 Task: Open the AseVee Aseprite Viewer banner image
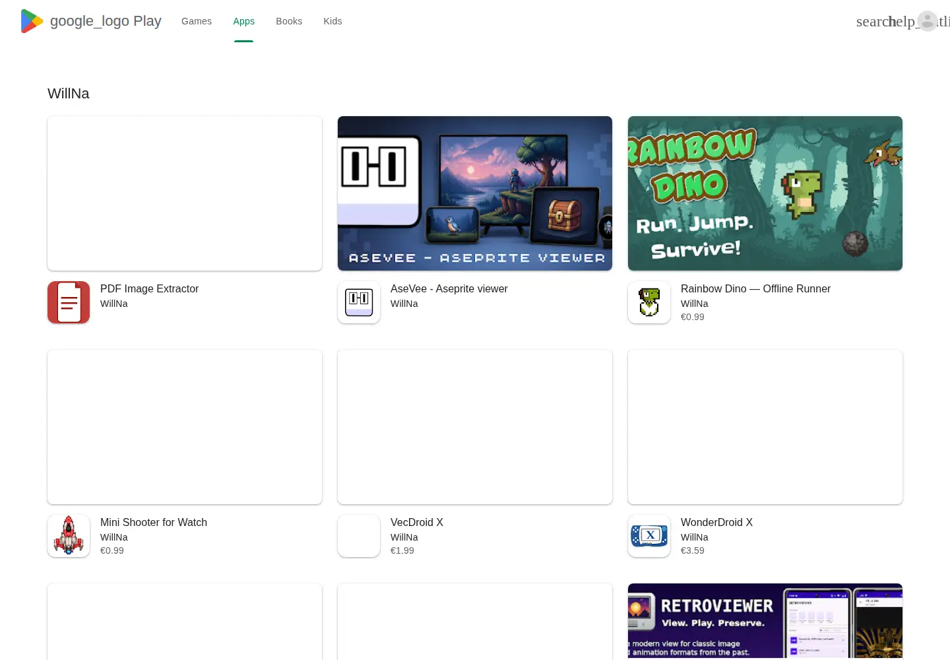point(475,193)
